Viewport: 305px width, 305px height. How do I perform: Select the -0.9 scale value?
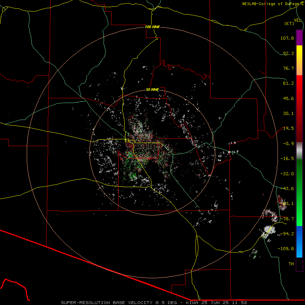pos(288,144)
